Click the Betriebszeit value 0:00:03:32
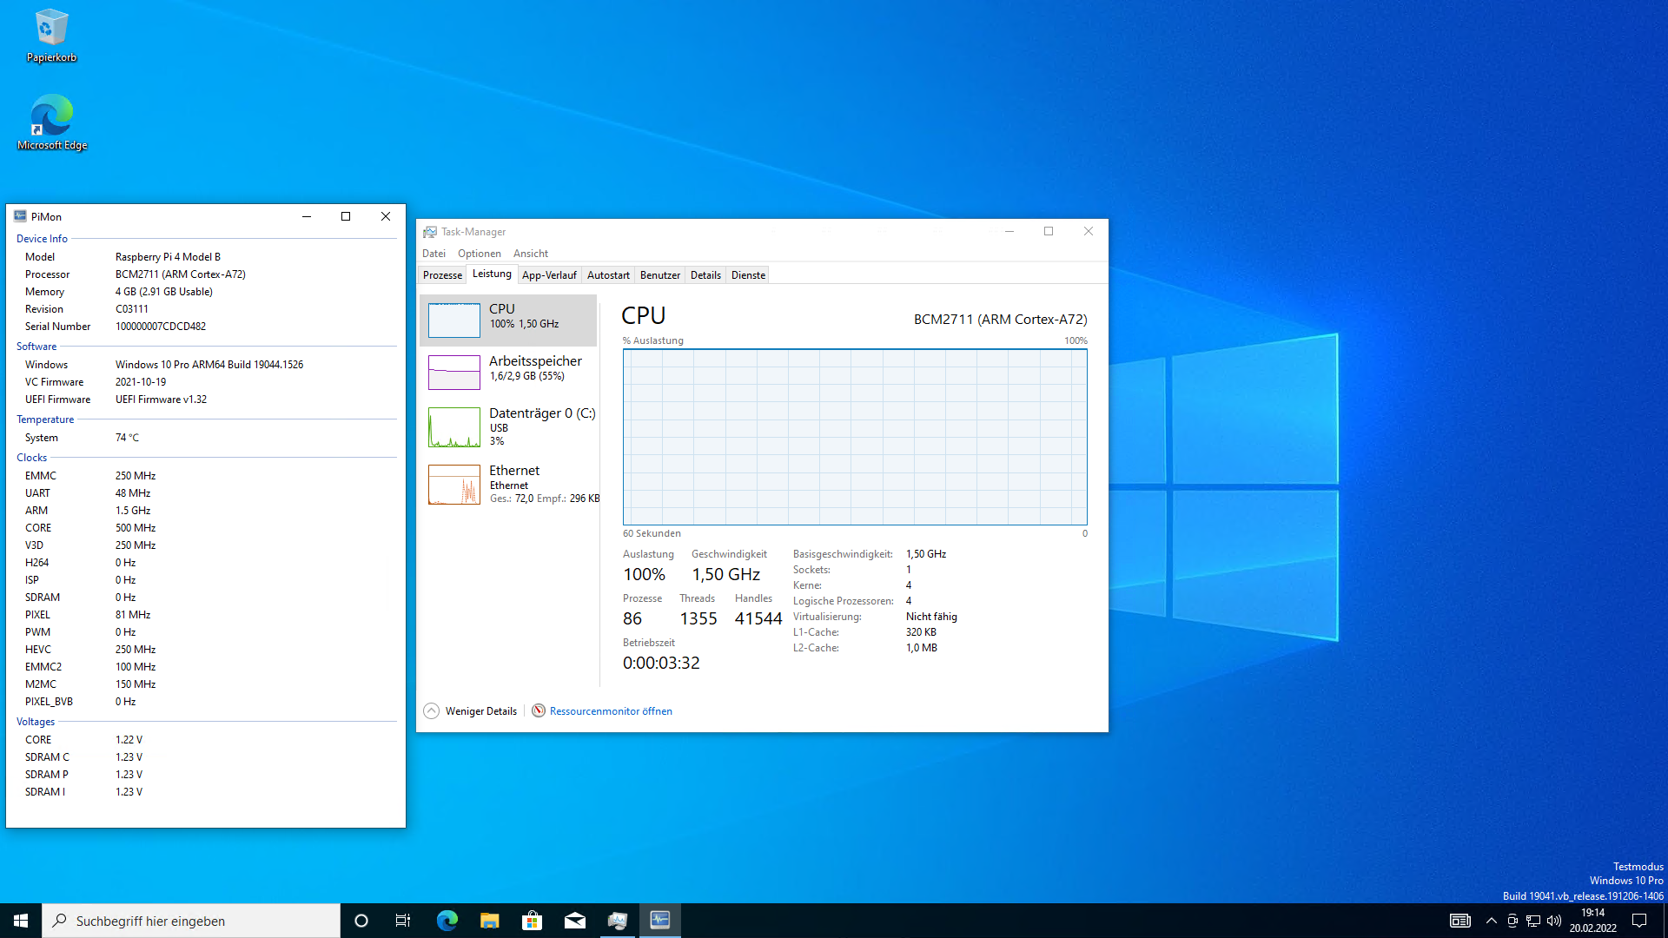Screen dimensions: 1668x938 [661, 663]
